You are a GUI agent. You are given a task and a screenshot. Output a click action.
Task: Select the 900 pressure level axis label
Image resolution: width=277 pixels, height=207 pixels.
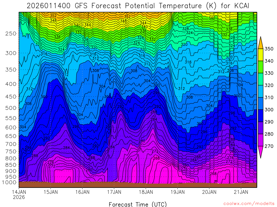pyautogui.click(x=11, y=171)
